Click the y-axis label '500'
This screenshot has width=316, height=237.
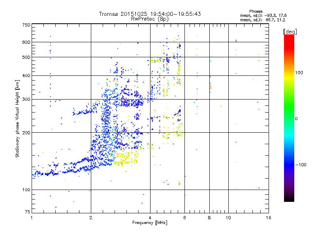(26, 57)
